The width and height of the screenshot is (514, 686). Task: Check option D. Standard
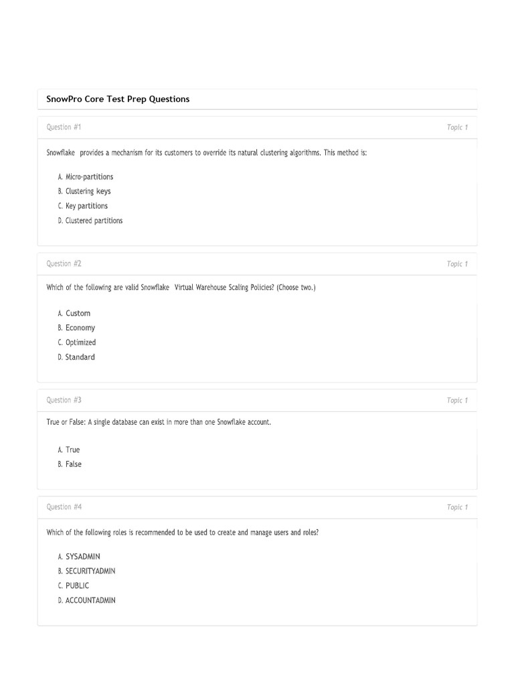(76, 358)
